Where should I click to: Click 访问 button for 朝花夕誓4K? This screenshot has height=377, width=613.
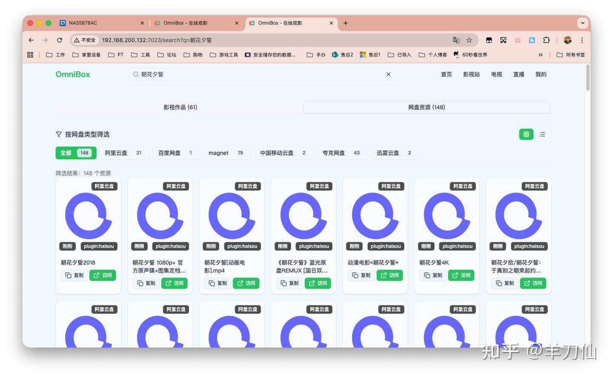click(x=461, y=275)
